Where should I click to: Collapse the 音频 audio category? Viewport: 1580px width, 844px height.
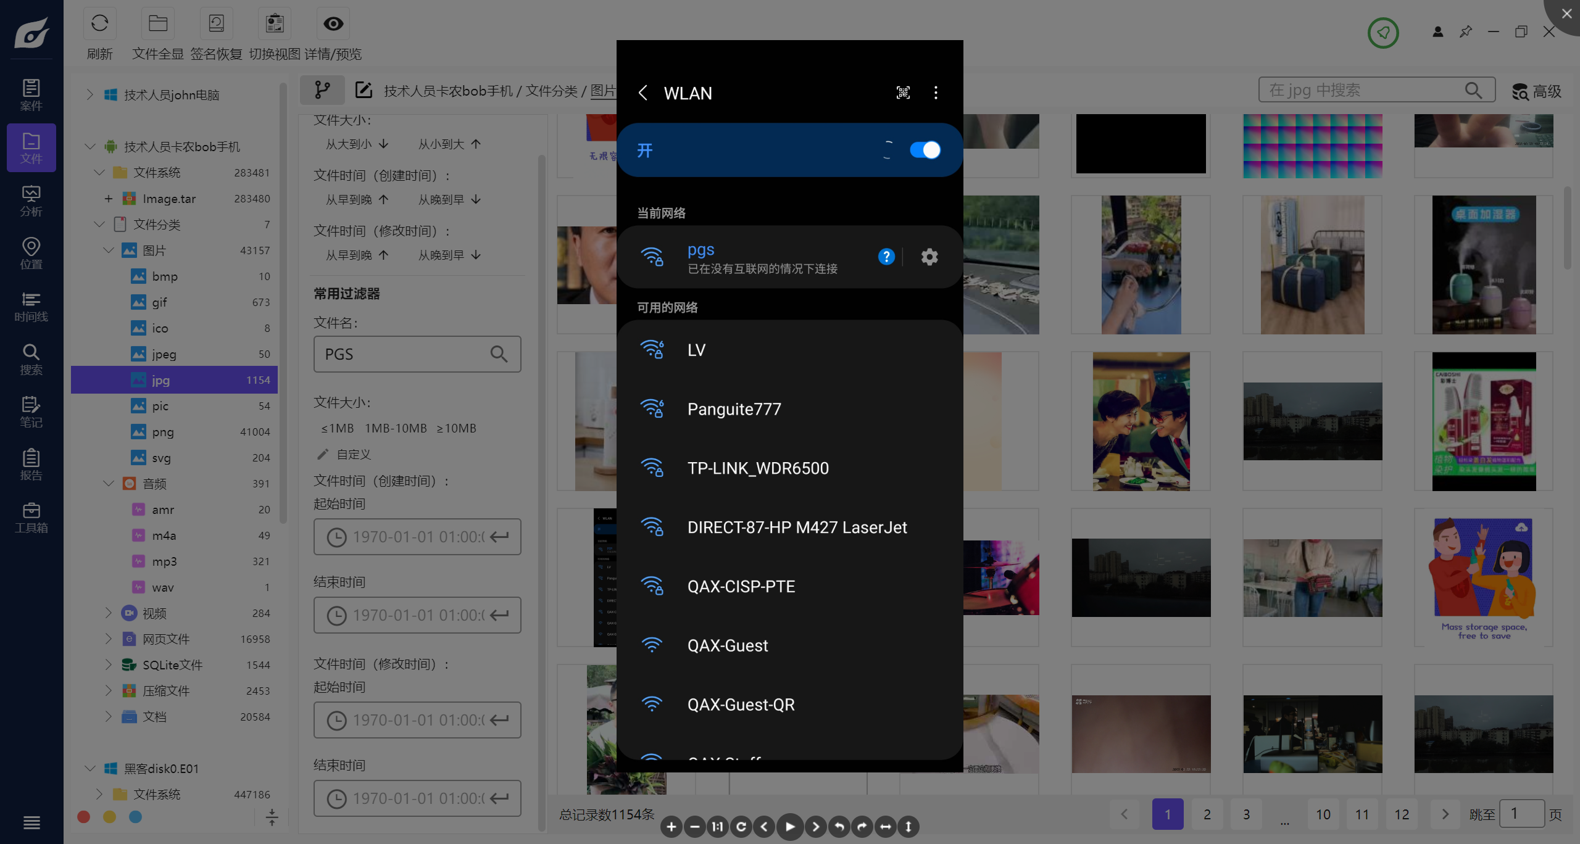109,483
